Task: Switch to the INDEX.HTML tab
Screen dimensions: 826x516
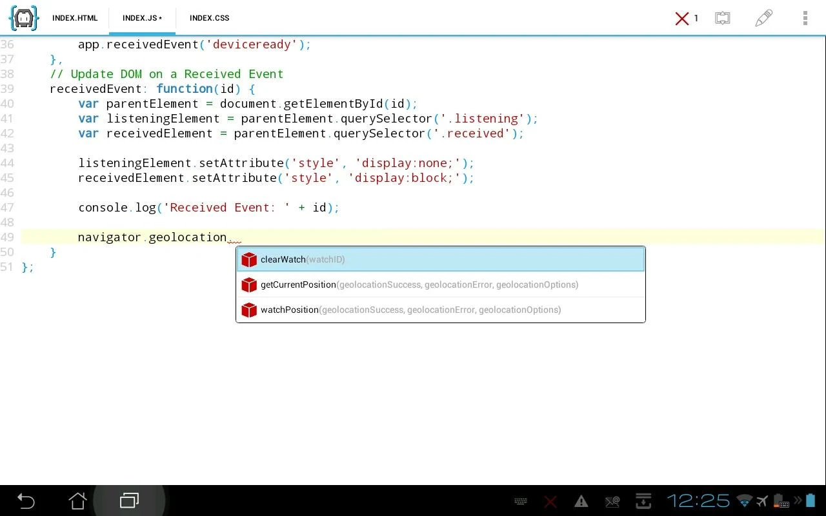Action: [75, 18]
